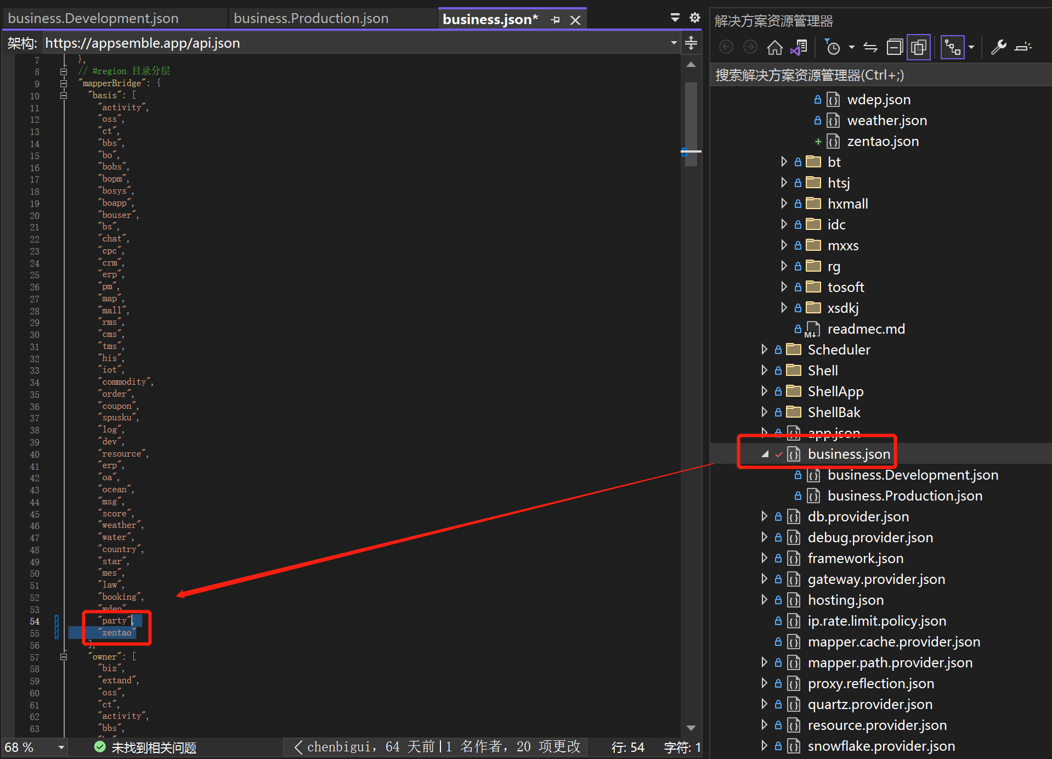Select the business.json* tab
Image resolution: width=1052 pixels, height=759 pixels.
(x=490, y=19)
